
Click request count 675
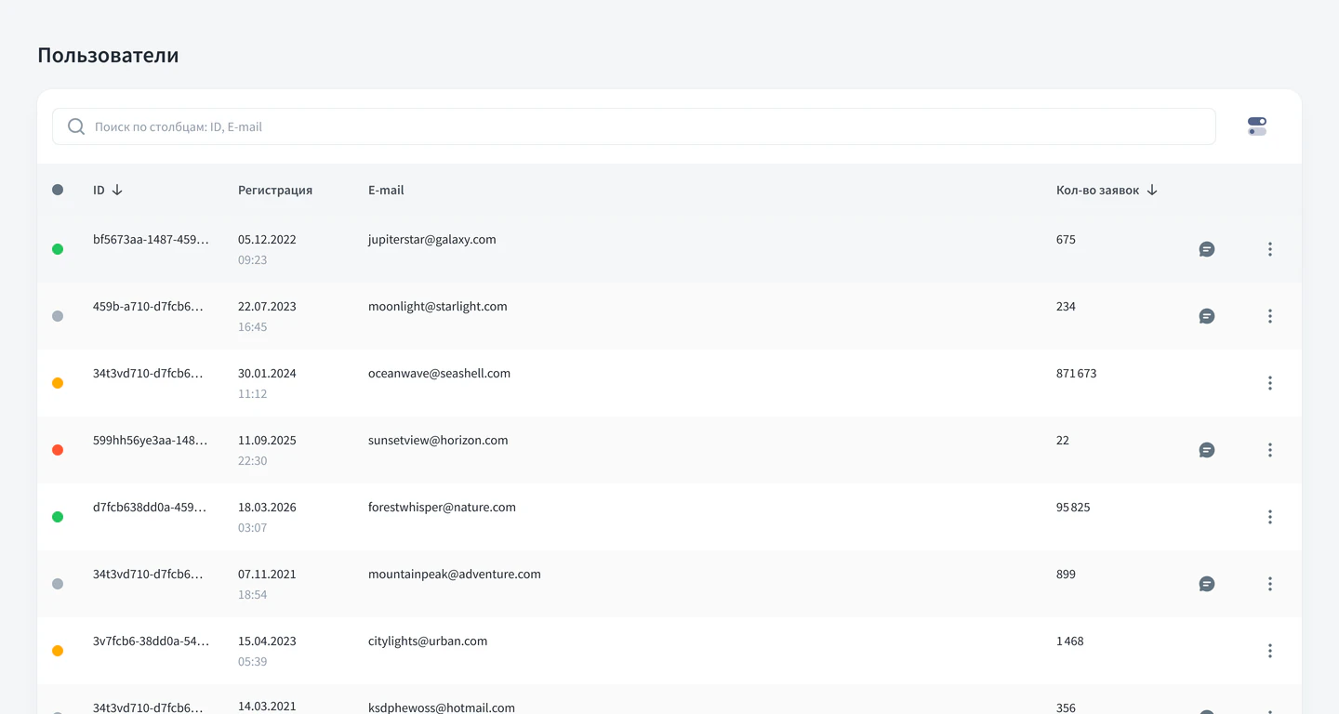(x=1066, y=239)
